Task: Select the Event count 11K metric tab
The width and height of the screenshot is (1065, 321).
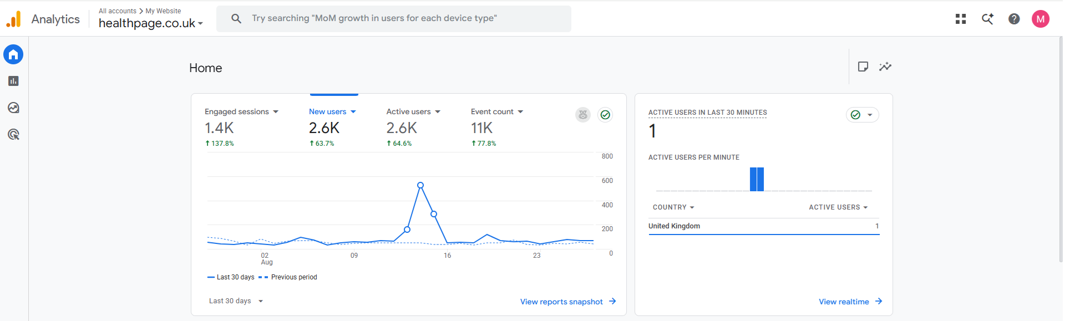Action: point(498,127)
